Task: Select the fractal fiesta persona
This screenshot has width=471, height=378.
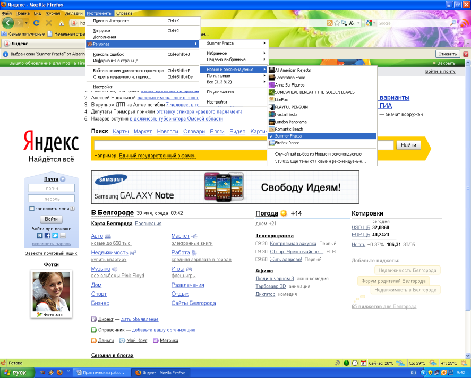Action: pyautogui.click(x=322, y=114)
